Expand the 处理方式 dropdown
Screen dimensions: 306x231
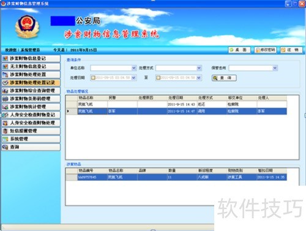(x=199, y=68)
